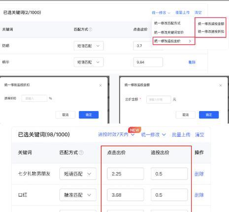229x212 pixels.
Task: Click the 已选关键词(98/1000) heading
Action: pos(44,134)
